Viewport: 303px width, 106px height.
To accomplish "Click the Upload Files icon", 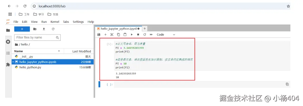I will pos(44,29).
